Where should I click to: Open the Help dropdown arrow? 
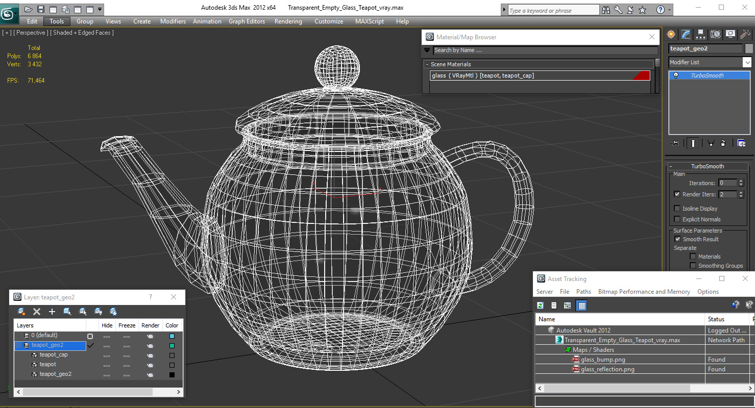coord(669,10)
